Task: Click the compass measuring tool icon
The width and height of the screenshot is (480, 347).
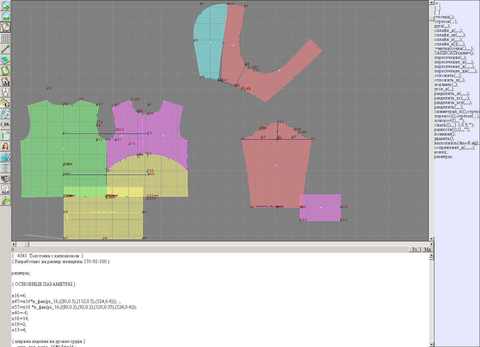Action: (5, 92)
